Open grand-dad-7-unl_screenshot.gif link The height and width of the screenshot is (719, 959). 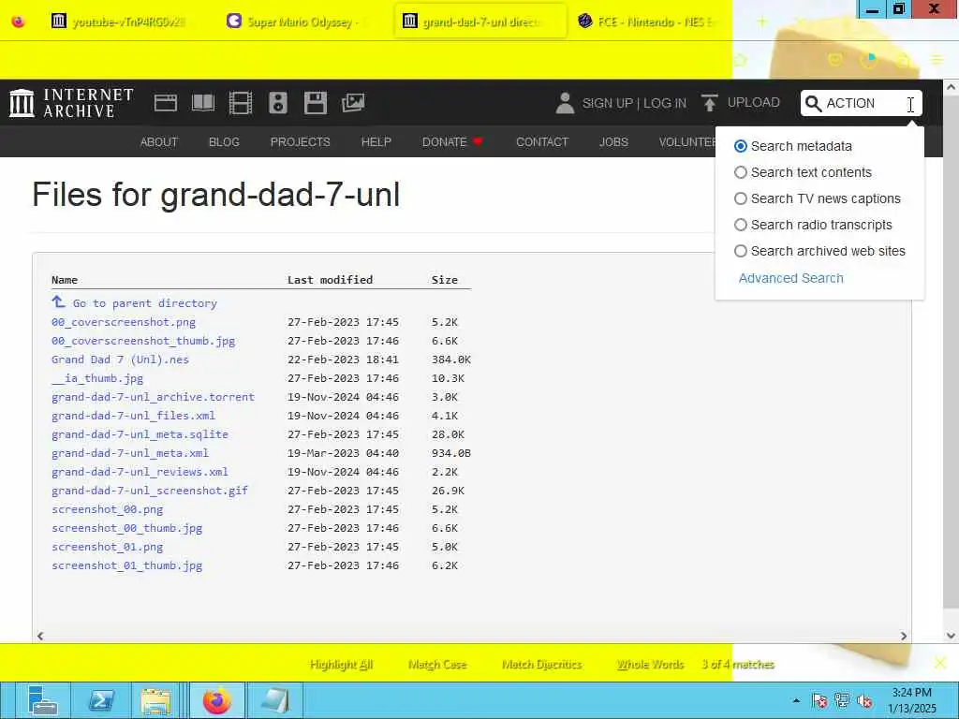[x=150, y=491]
